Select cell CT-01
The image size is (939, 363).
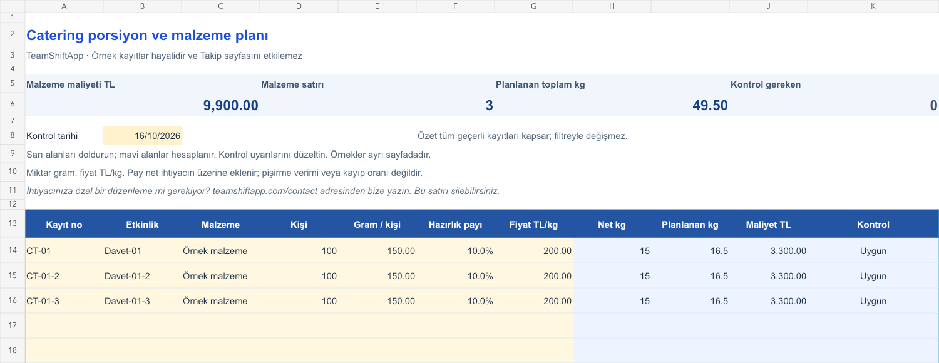[x=64, y=251]
